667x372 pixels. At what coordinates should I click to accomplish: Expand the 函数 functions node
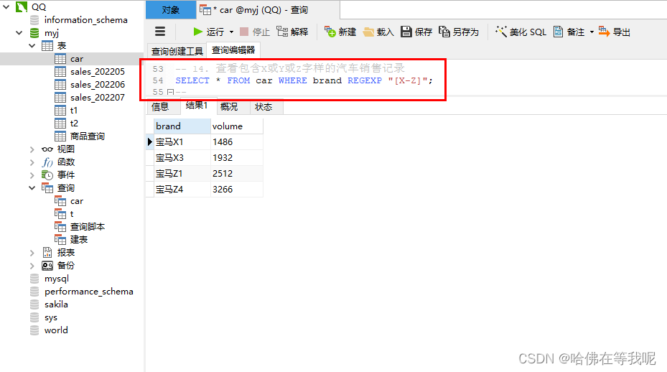[x=32, y=162]
